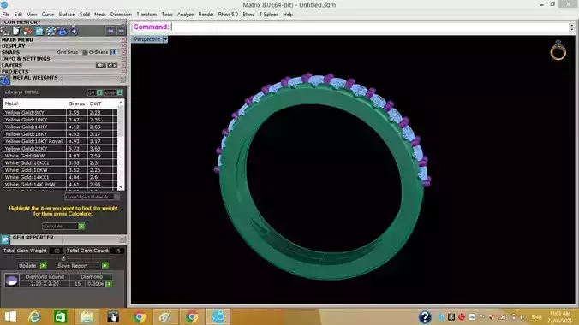Click the metal list scroll down arrow
The image size is (579, 325).
click(121, 187)
